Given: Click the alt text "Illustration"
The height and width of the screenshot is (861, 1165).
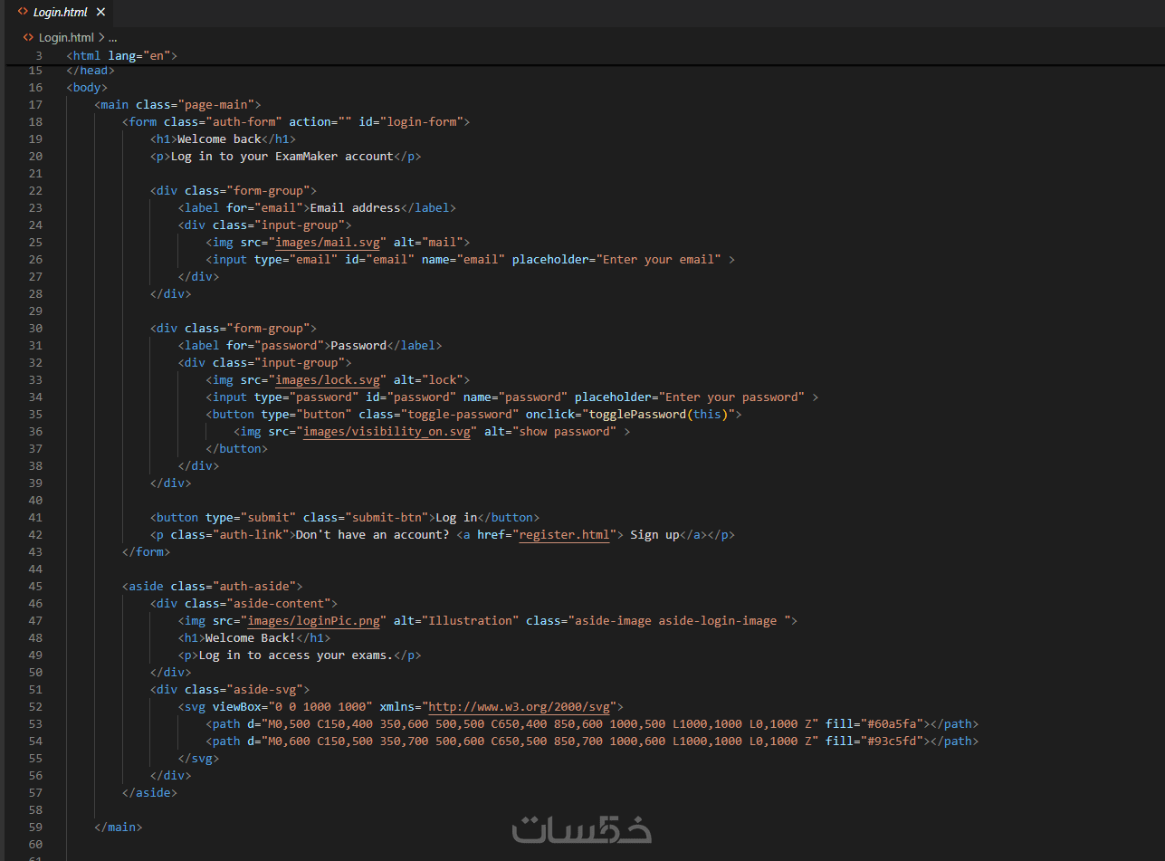Looking at the screenshot, I should click(470, 620).
